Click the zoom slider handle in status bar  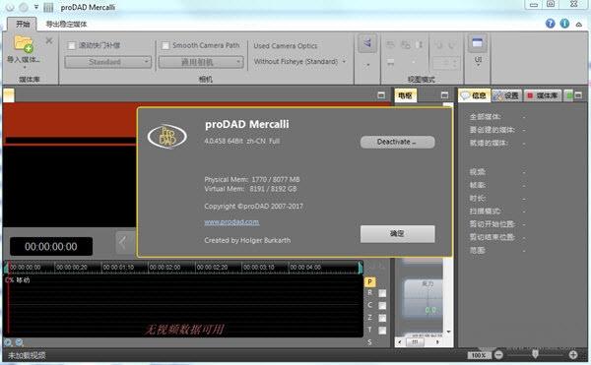pos(535,353)
